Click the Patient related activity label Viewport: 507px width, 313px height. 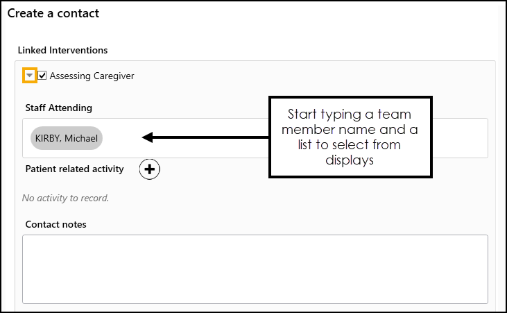[74, 169]
